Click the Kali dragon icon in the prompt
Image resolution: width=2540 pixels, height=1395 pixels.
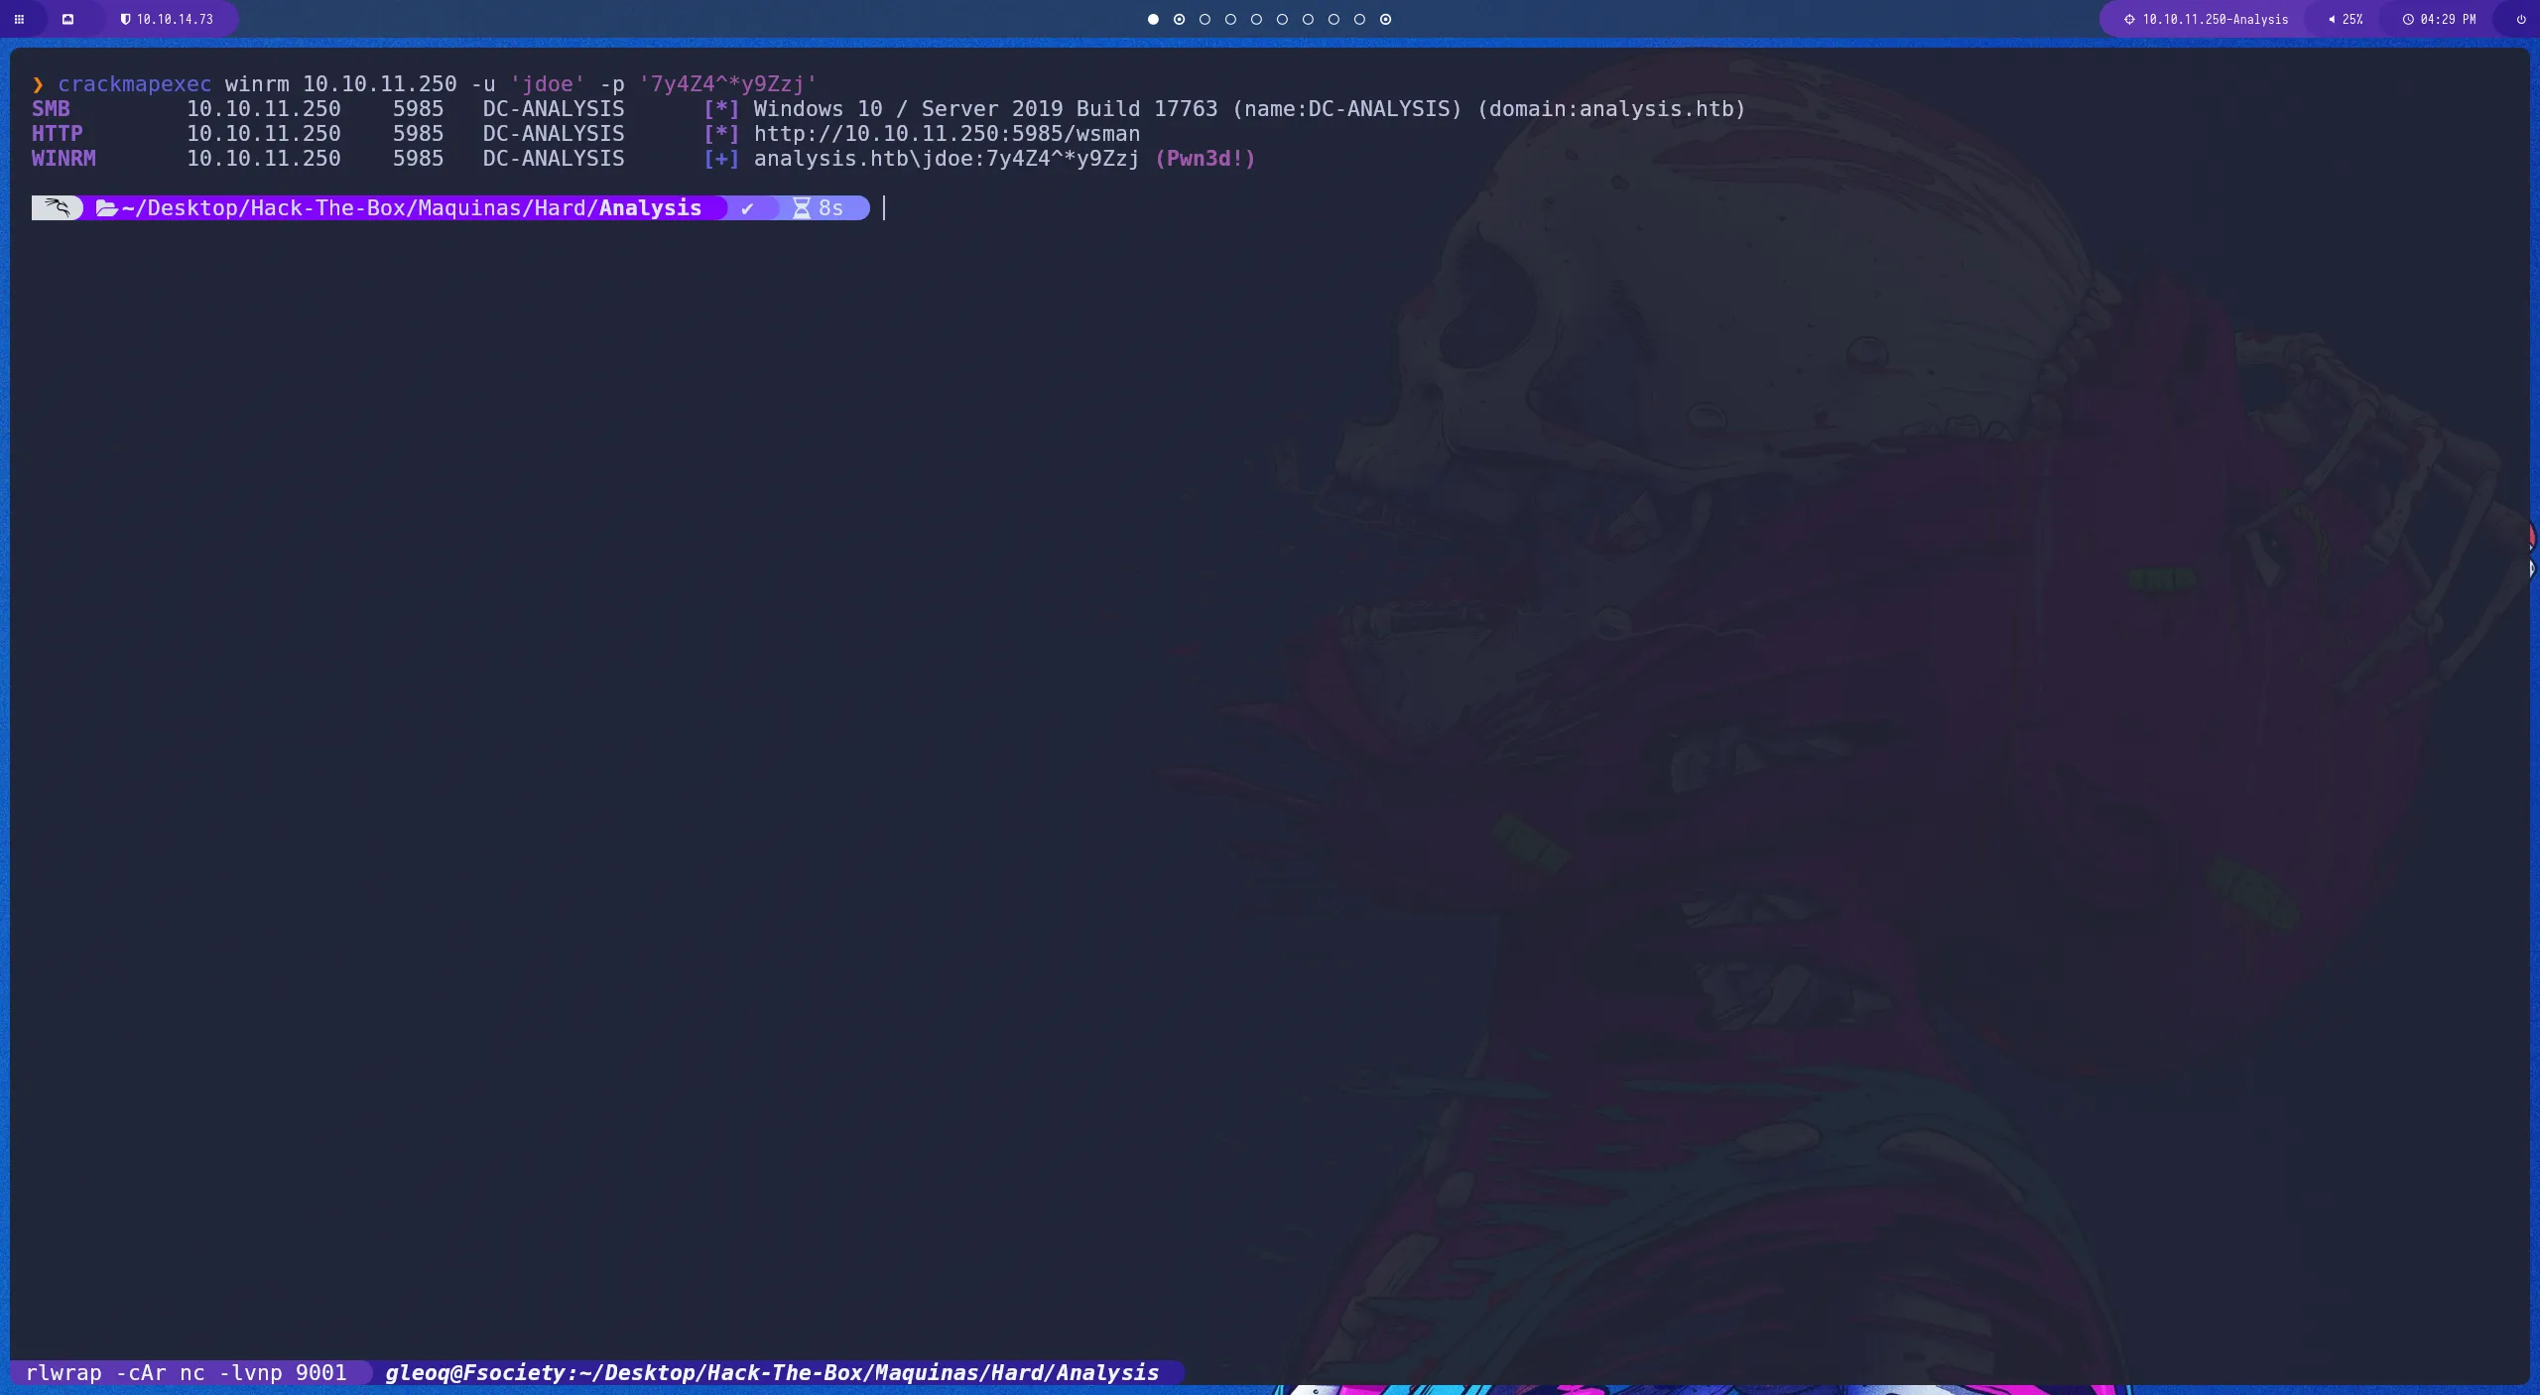pos(57,207)
